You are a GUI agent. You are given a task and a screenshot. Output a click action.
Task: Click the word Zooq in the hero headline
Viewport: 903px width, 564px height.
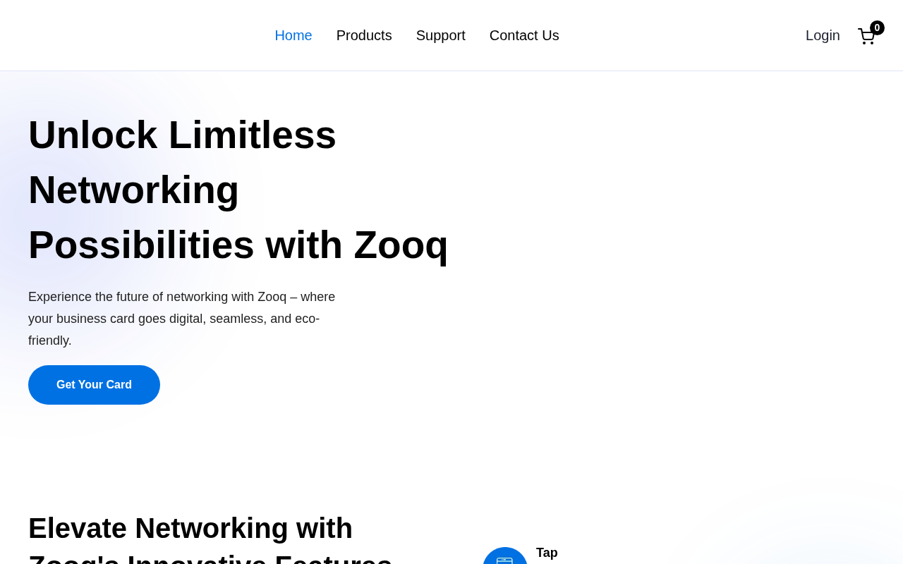pos(401,245)
